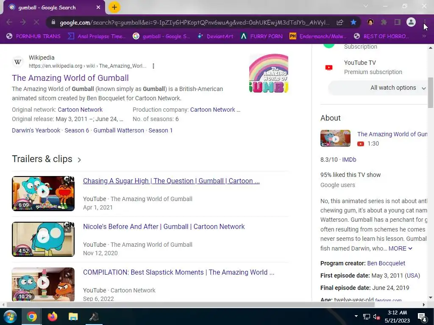Image resolution: width=434 pixels, height=325 pixels.
Task: Open the fourth taskbar app icon
Action: tap(94, 317)
